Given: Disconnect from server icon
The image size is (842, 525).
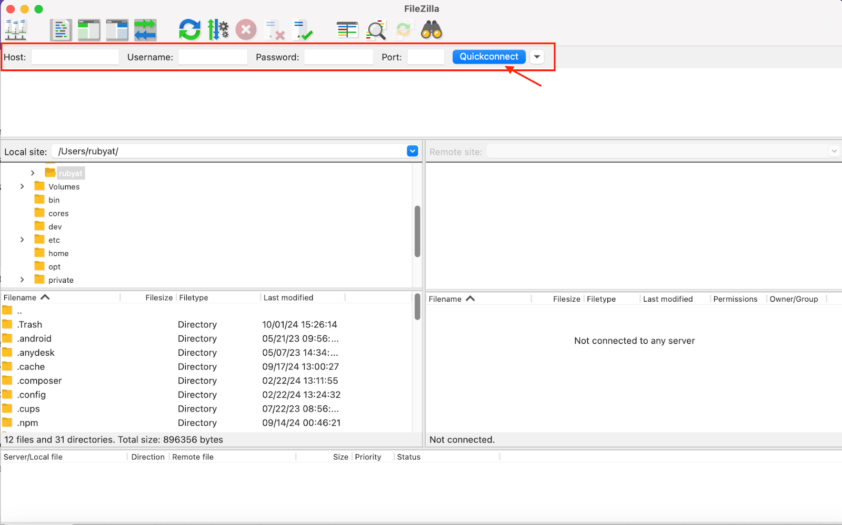Looking at the screenshot, I should pyautogui.click(x=275, y=30).
